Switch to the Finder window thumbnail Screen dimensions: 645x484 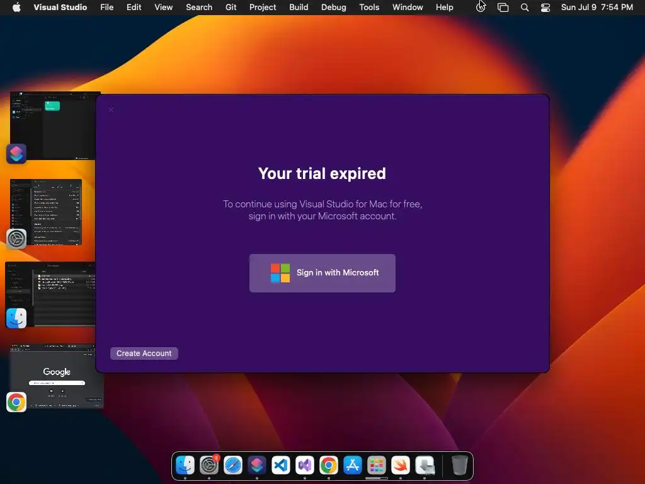coord(50,294)
